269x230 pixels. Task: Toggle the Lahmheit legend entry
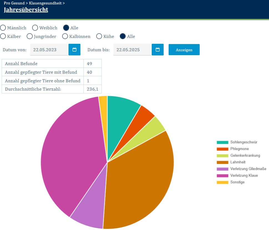coord(238,162)
